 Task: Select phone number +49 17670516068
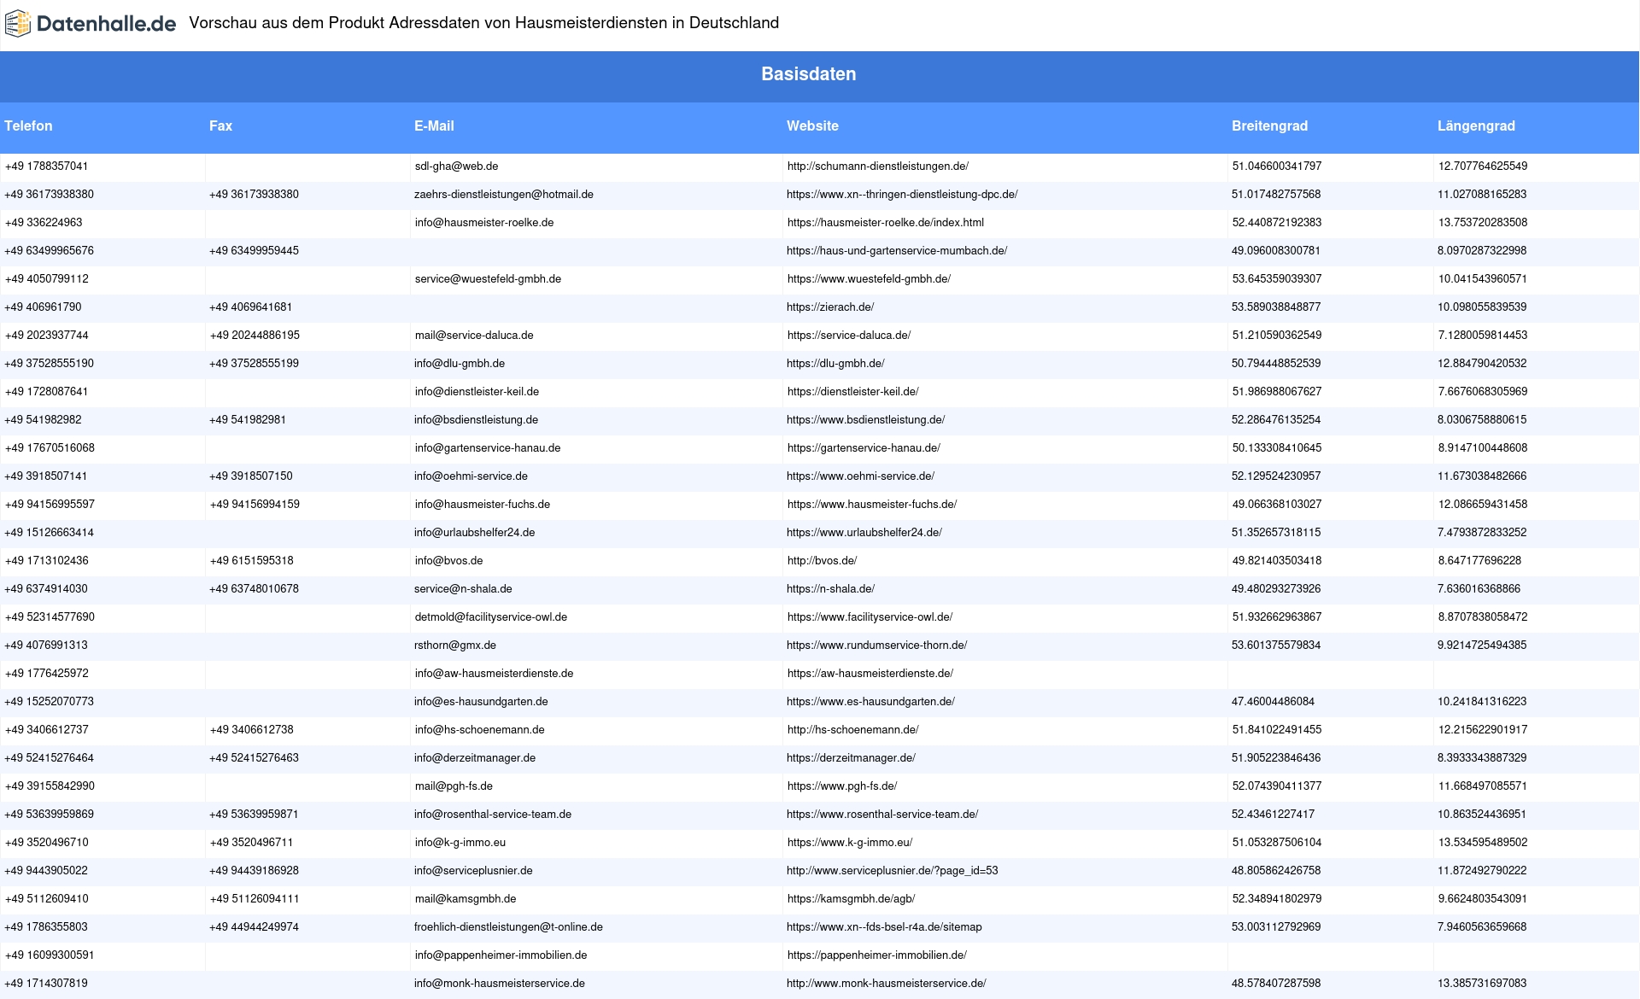click(x=50, y=448)
